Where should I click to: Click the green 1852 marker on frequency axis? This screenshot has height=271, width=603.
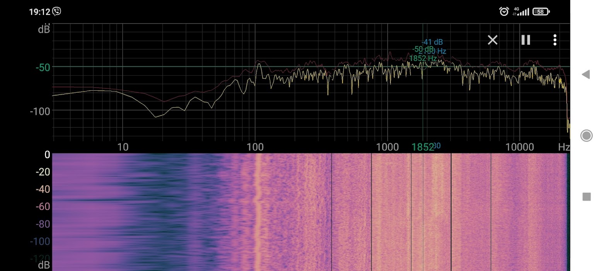tap(422, 147)
